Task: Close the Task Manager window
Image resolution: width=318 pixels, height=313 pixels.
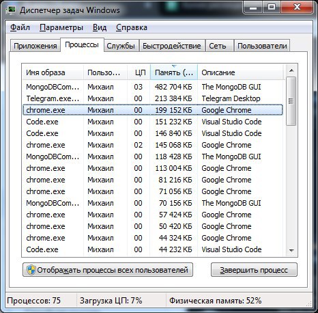Action: [297, 8]
